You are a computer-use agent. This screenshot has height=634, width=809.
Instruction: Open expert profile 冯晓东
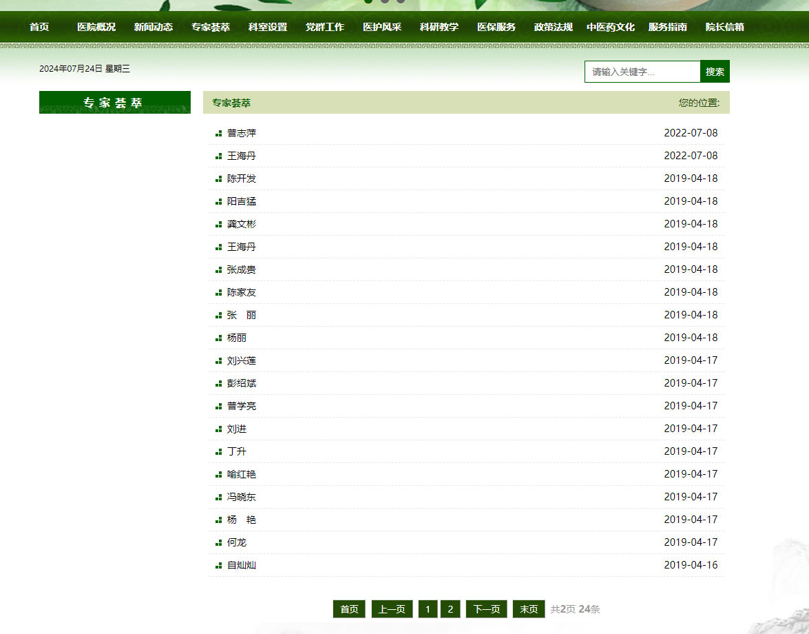pos(242,497)
